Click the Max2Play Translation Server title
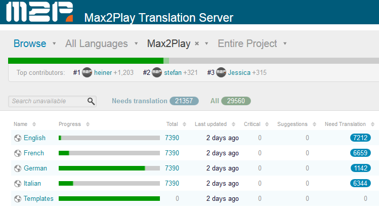The width and height of the screenshot is (379, 214). [159, 18]
